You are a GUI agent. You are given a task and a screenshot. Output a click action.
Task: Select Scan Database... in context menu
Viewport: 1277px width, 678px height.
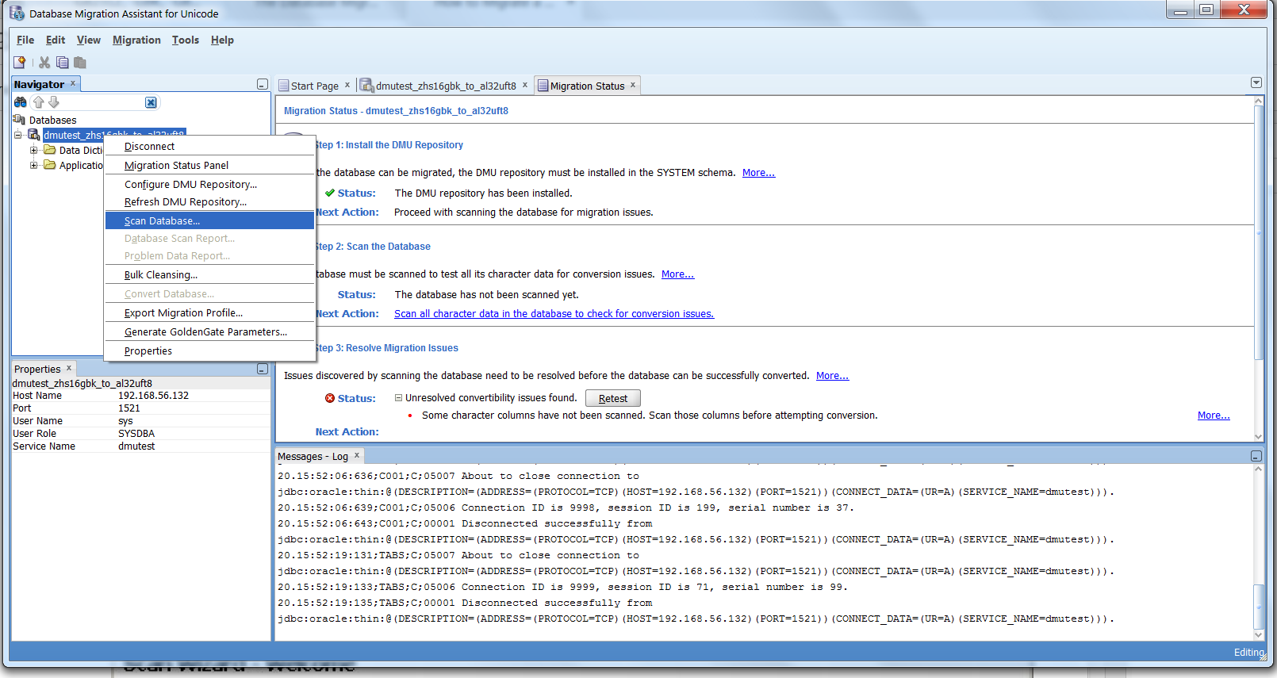(210, 220)
